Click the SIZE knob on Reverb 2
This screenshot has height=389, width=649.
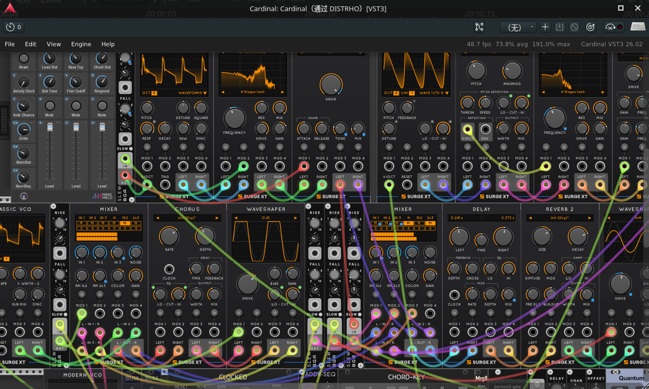pyautogui.click(x=542, y=236)
